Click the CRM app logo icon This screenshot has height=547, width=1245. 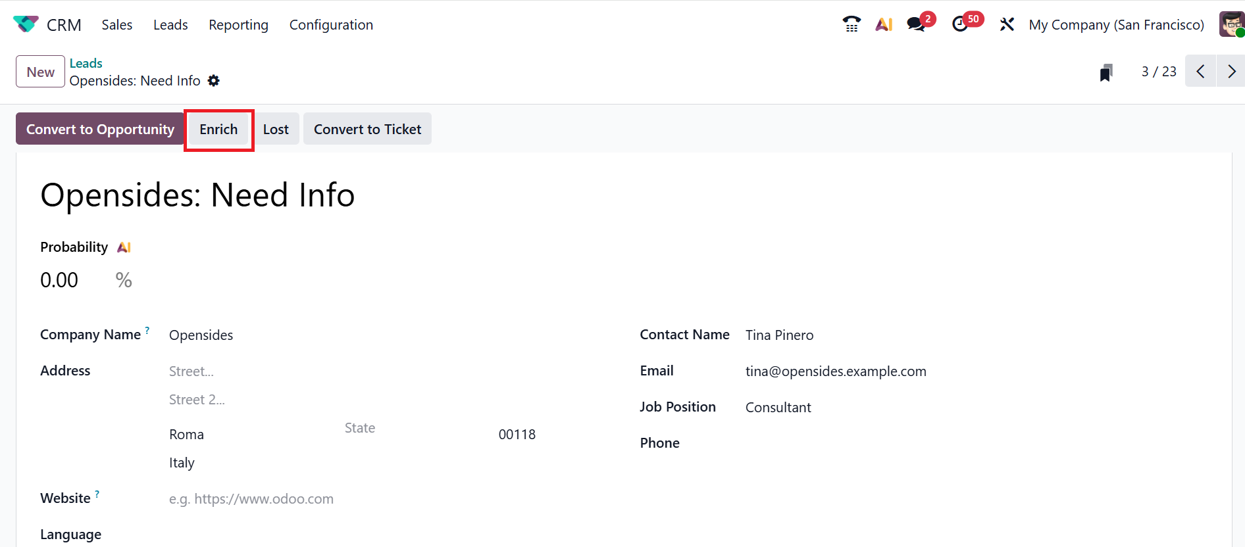click(x=26, y=24)
